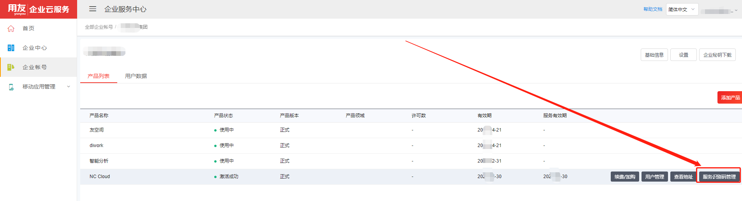The width and height of the screenshot is (742, 201).
Task: Click the 正式 version of NC Cloud
Action: pos(285,177)
